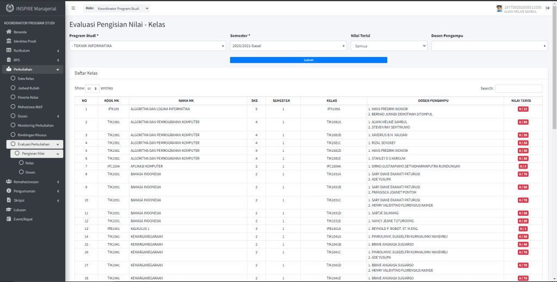This screenshot has height=282, width=557.
Task: Click APLIKASI KOMPUTER course name
Action: click(x=147, y=166)
